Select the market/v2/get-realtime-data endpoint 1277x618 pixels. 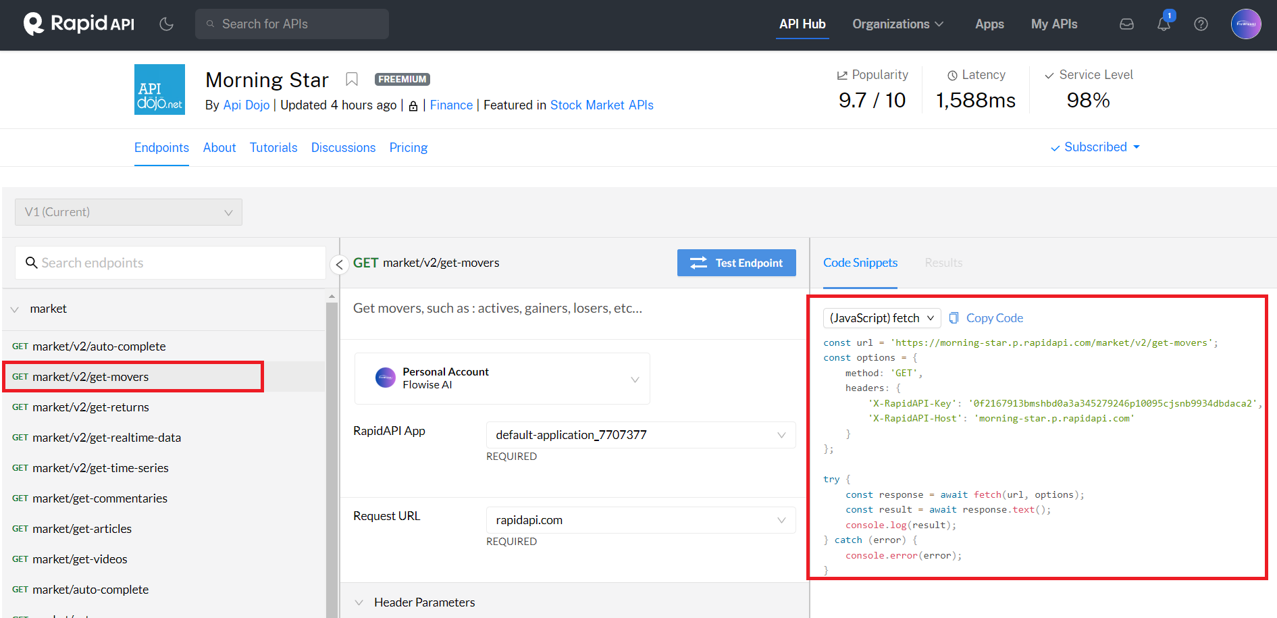[107, 438]
